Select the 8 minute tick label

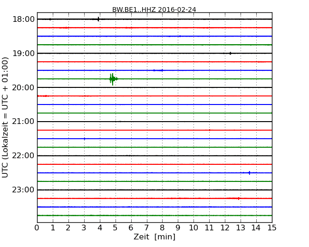tap(162, 228)
